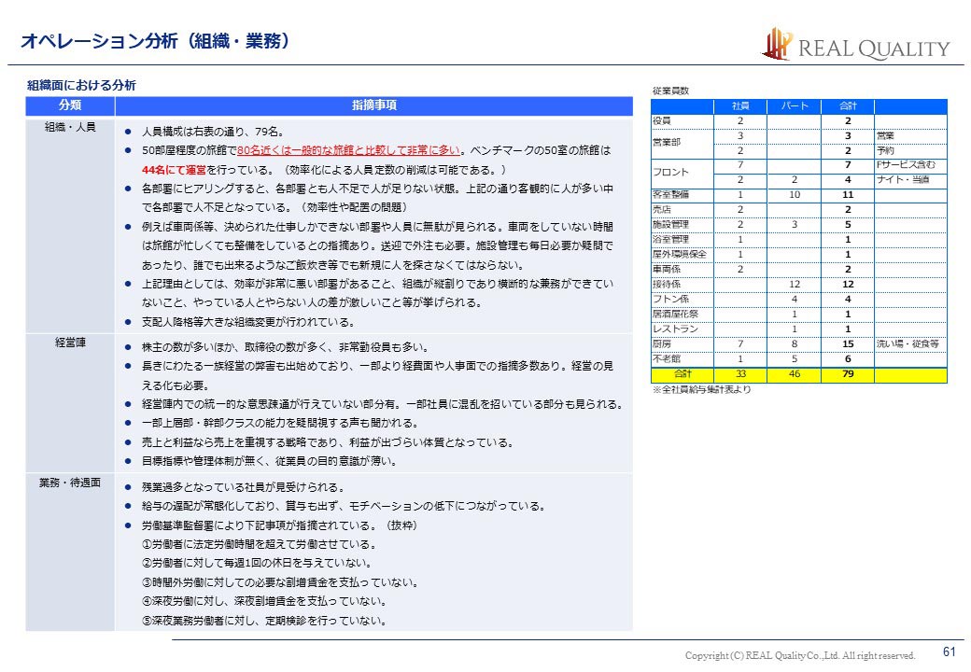The height and width of the screenshot is (672, 971).
Task: Click the 洗い場・従食等 remark cell
Action: coord(908,343)
